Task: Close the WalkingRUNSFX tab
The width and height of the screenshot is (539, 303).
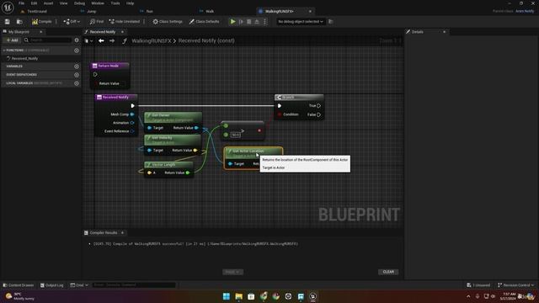Action: click(x=310, y=11)
